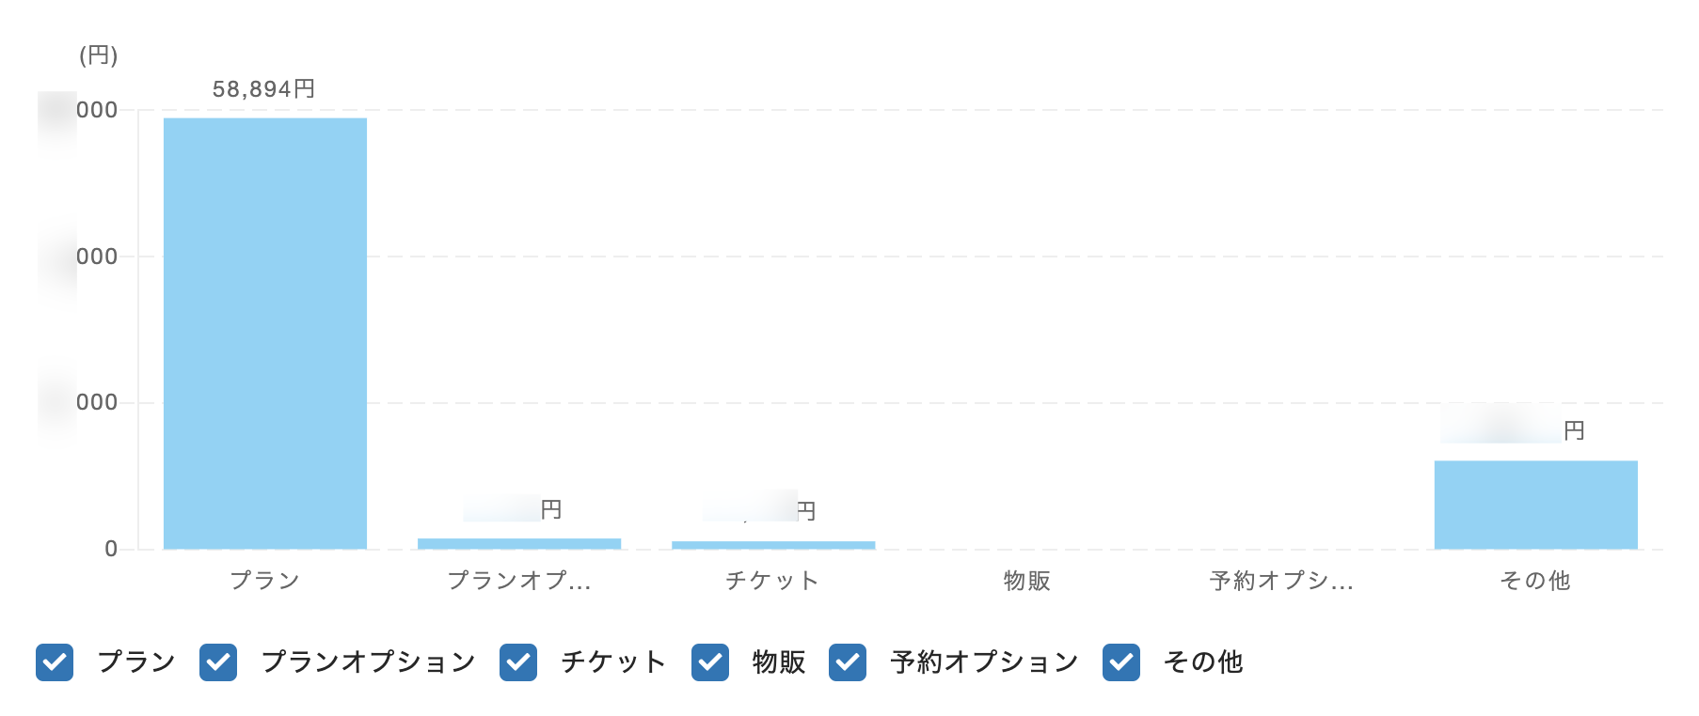This screenshot has width=1699, height=716.
Task: Click the 58,894円 value label
Action: [263, 89]
